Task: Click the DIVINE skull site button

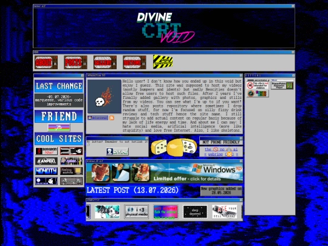Action: tap(117, 152)
